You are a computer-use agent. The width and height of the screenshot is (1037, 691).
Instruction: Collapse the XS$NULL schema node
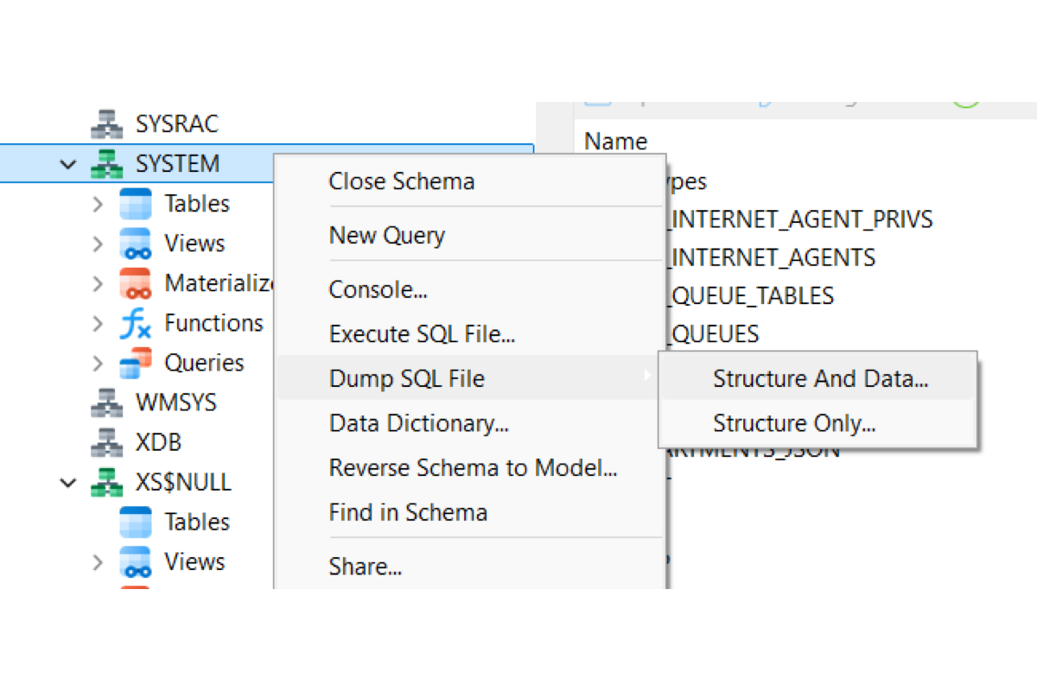point(68,483)
